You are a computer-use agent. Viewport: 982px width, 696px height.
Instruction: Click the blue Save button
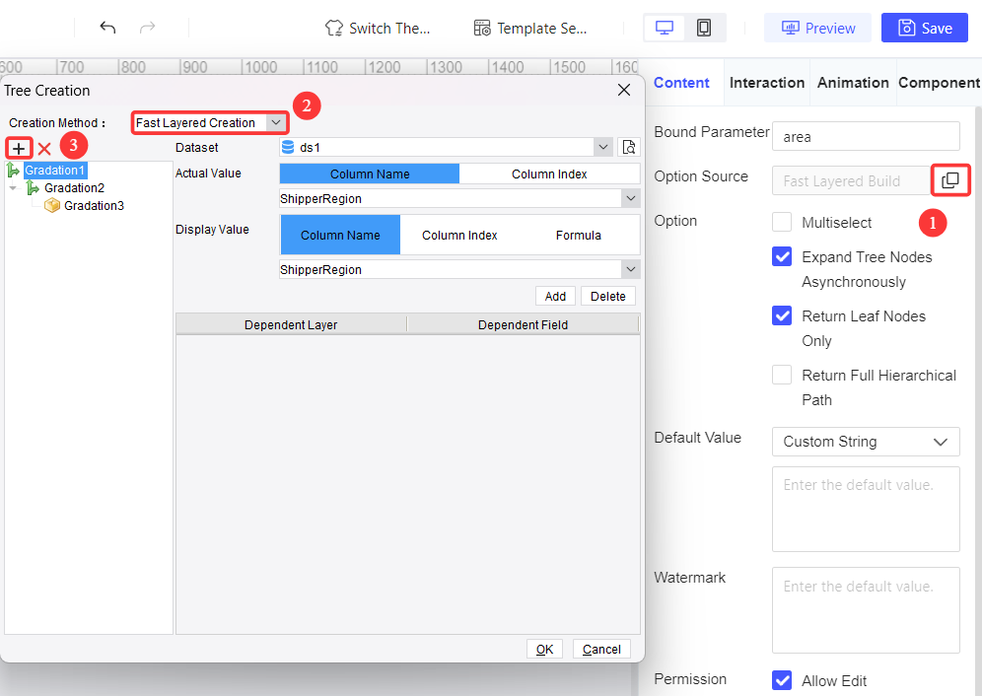click(x=924, y=28)
